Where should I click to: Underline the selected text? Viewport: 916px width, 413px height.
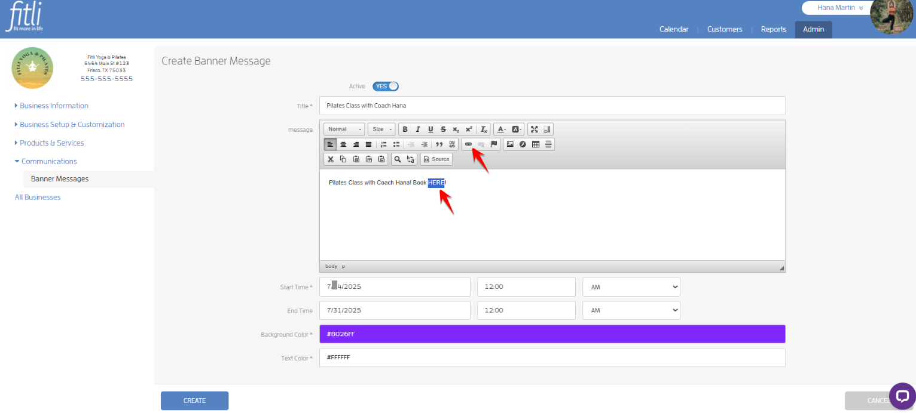click(430, 129)
